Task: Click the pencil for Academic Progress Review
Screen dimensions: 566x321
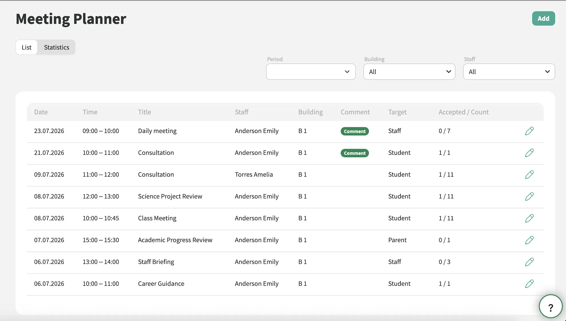Action: [529, 240]
